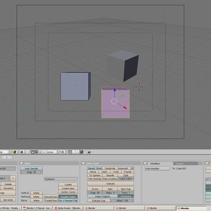Image resolution: width=211 pixels, height=211 pixels.
Task: Adjust the spin Steps: 9 field
Action: pos(110,193)
